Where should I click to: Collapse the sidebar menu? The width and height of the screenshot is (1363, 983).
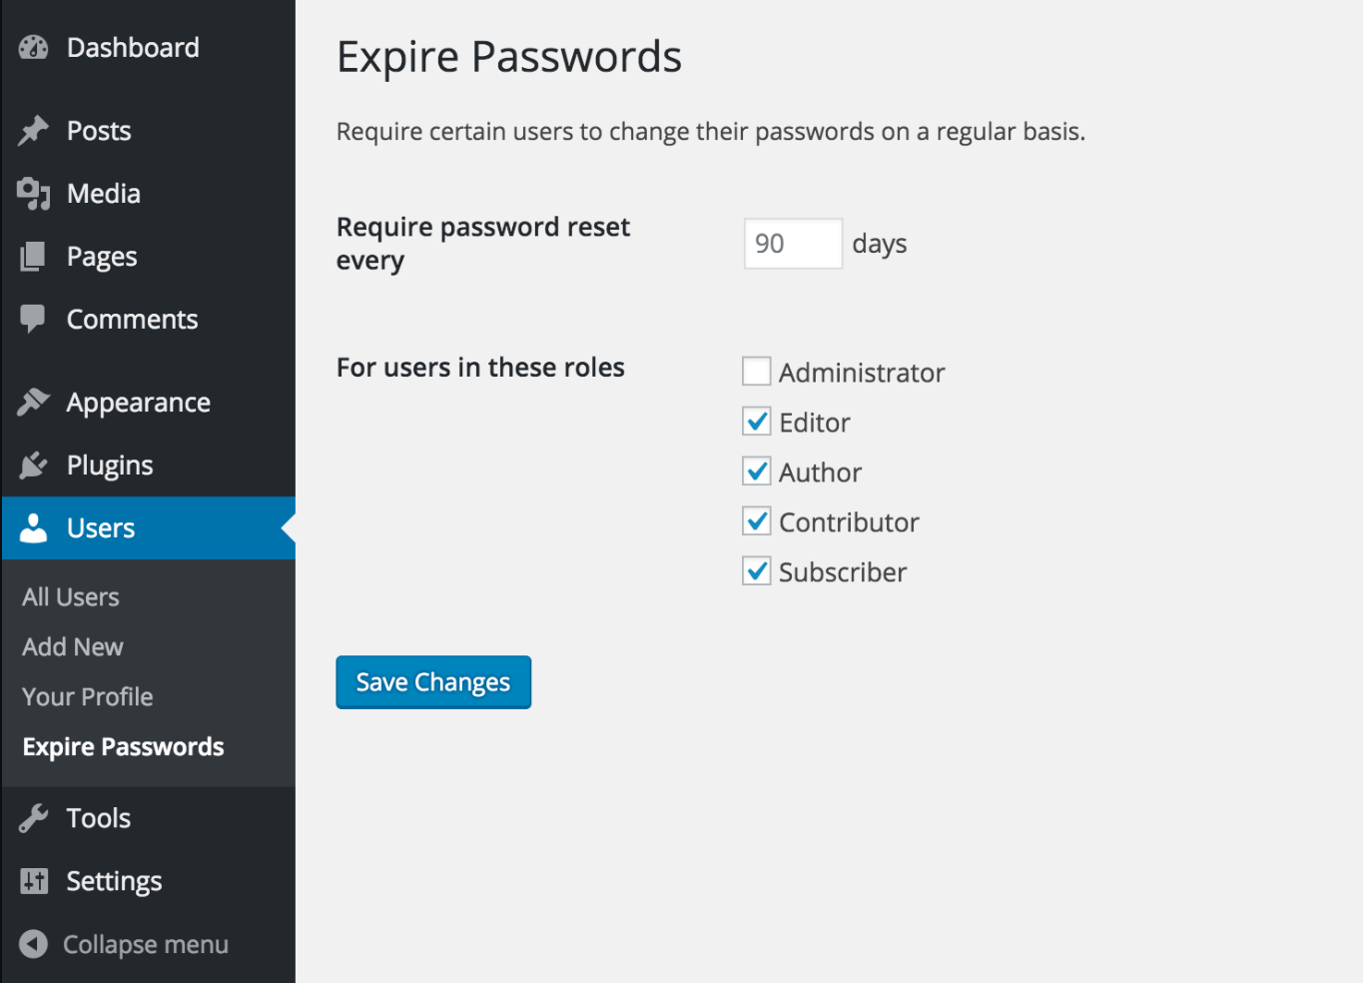click(125, 944)
